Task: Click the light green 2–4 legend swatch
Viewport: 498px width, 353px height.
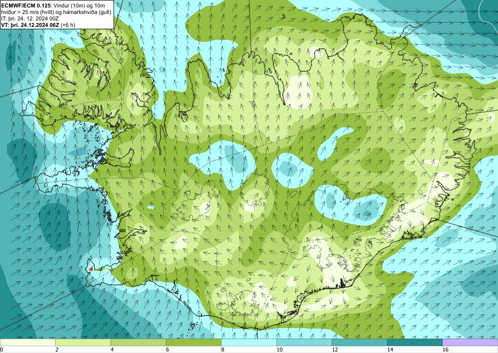Action: [x=83, y=343]
